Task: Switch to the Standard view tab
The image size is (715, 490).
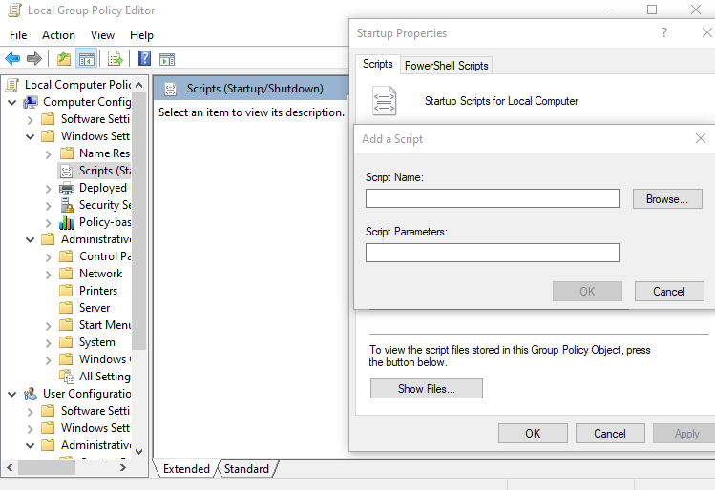Action: click(x=246, y=469)
